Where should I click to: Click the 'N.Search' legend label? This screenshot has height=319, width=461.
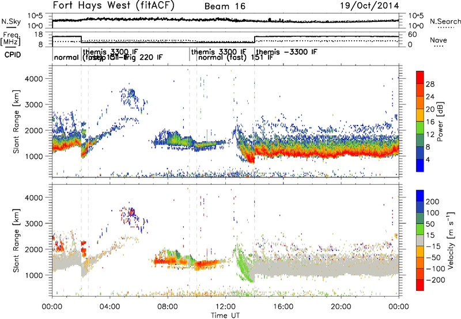(445, 21)
